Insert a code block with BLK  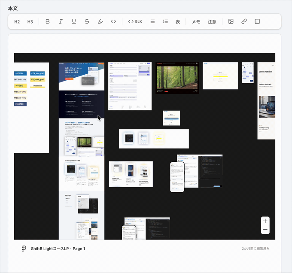135,21
